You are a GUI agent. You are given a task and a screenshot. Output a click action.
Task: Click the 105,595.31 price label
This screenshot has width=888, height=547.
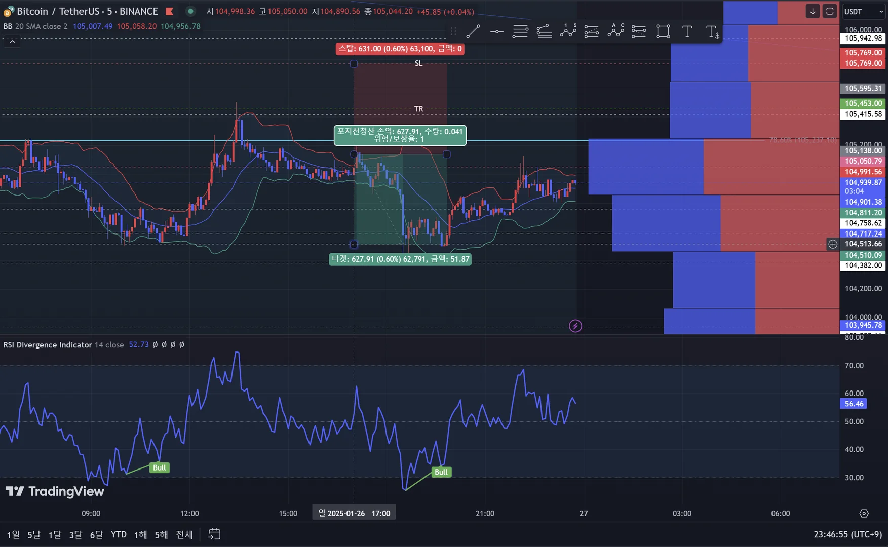point(863,89)
